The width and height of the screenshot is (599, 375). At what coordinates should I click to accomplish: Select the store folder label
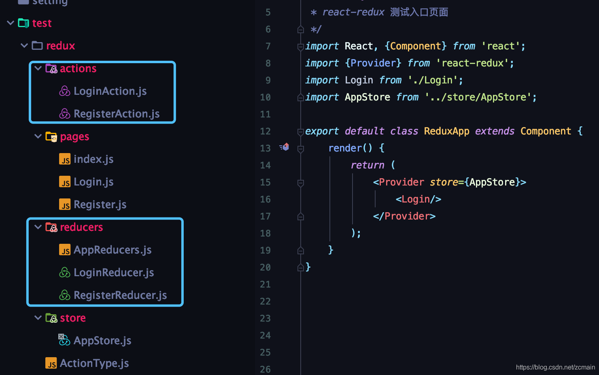(x=73, y=318)
